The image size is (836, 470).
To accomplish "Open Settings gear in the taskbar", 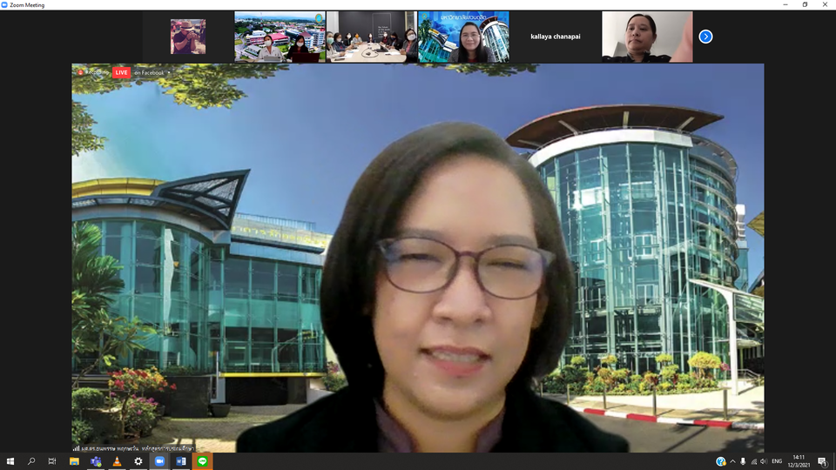I will (x=138, y=461).
